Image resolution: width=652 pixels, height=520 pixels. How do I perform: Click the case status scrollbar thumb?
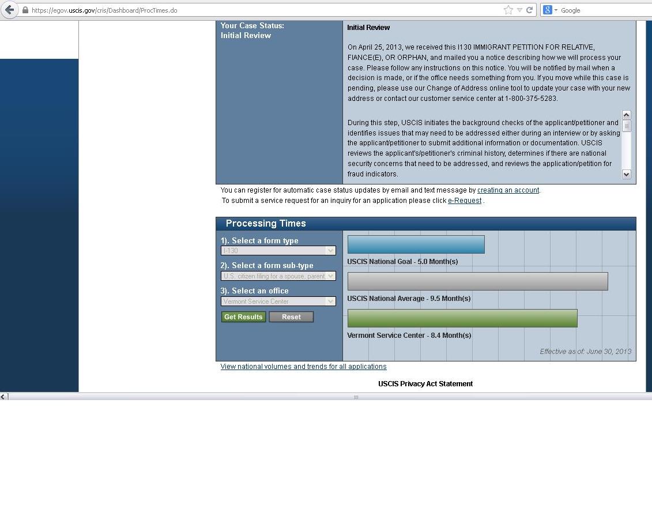click(626, 126)
